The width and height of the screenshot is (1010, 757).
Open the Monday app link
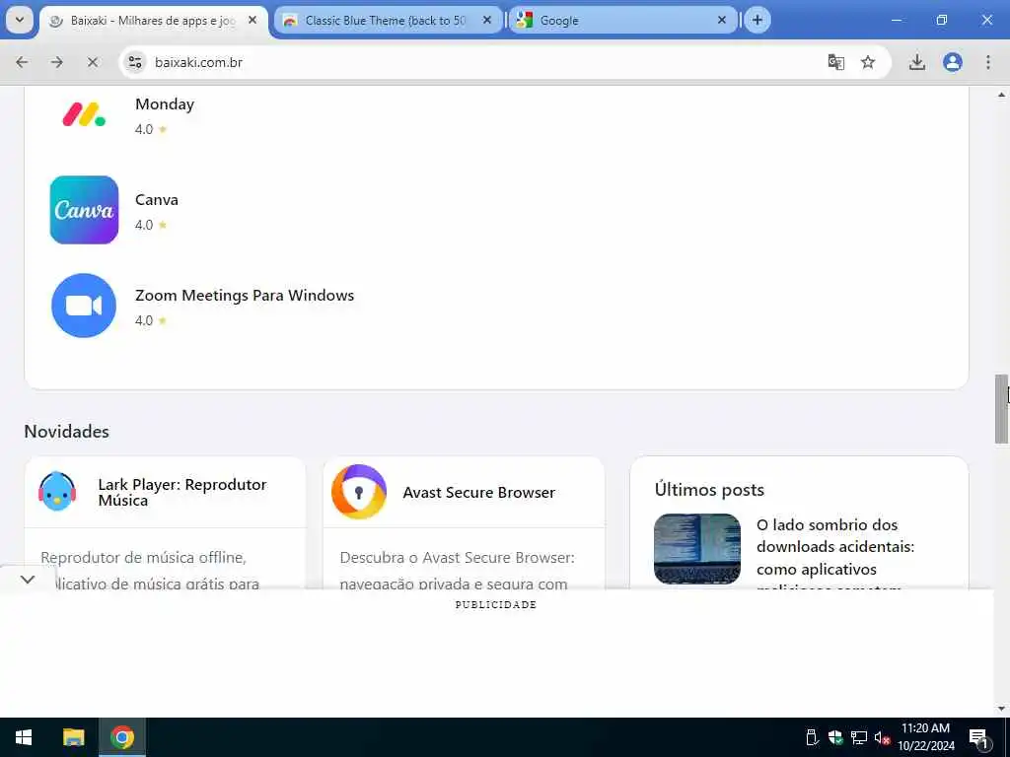[x=165, y=104]
